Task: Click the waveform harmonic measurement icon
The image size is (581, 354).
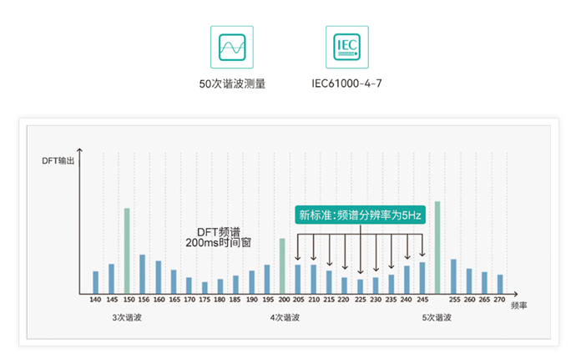Action: tap(232, 48)
